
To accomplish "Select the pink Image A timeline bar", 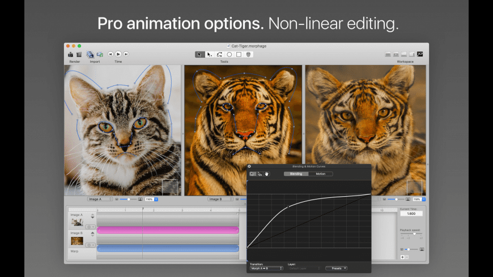I will click(x=168, y=231).
